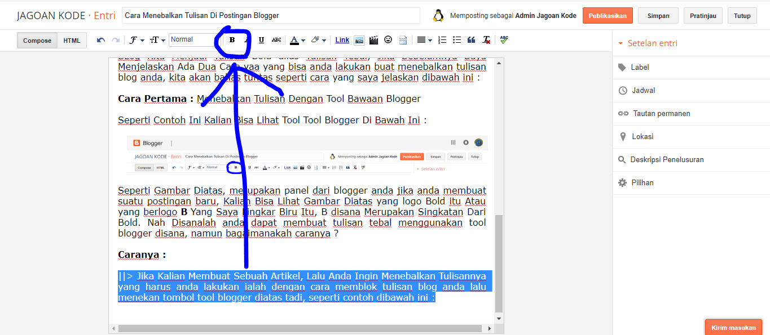The height and width of the screenshot is (335, 770).
Task: Select the strikethrough ABC icon
Action: point(277,39)
